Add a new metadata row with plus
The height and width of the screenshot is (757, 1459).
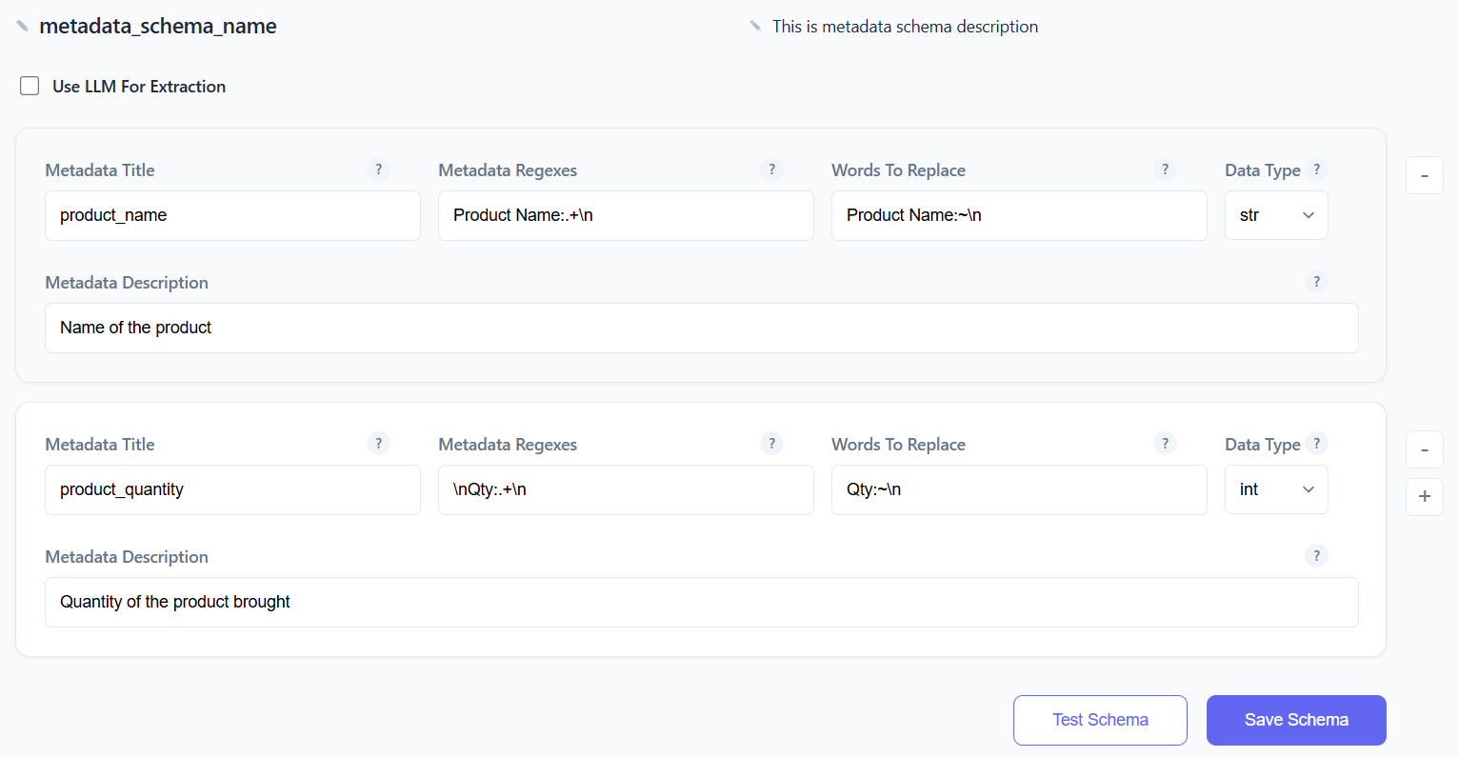(1425, 496)
